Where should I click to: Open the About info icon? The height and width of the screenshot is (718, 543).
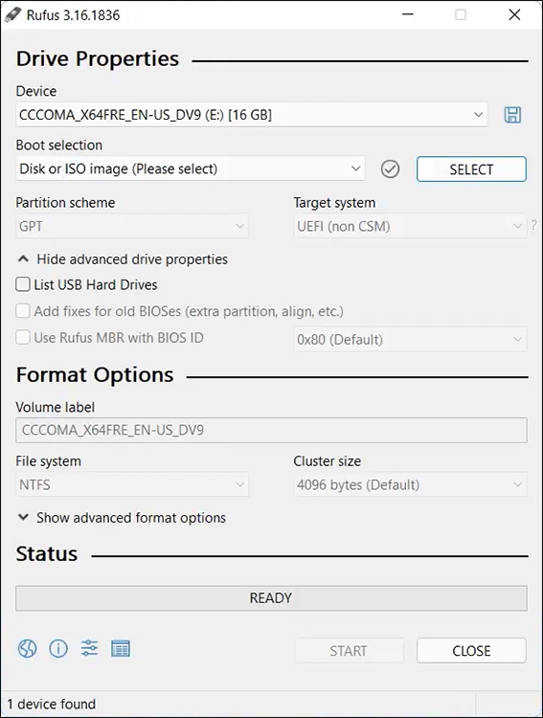coord(58,649)
